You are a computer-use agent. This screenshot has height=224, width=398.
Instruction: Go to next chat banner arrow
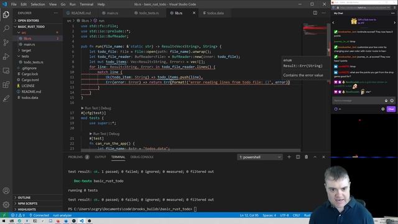[x=394, y=22]
